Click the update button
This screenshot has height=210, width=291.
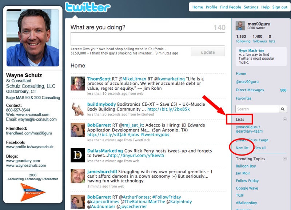(208, 52)
